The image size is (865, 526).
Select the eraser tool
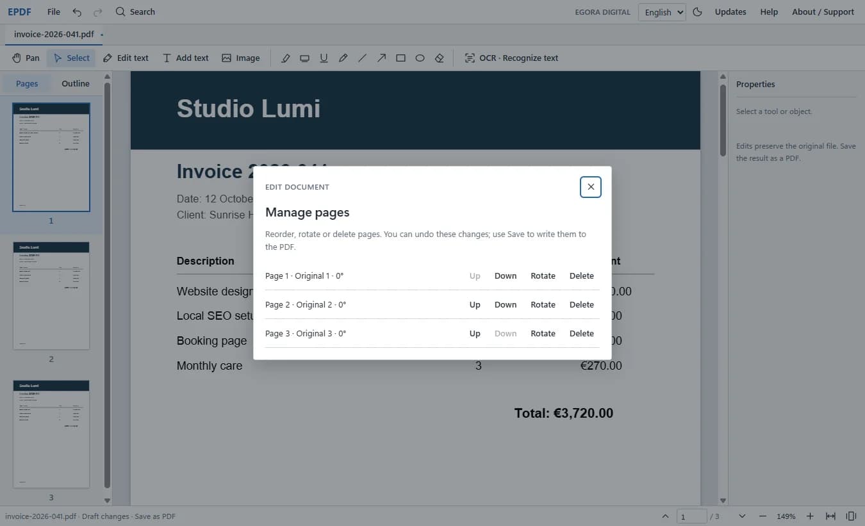pos(440,58)
